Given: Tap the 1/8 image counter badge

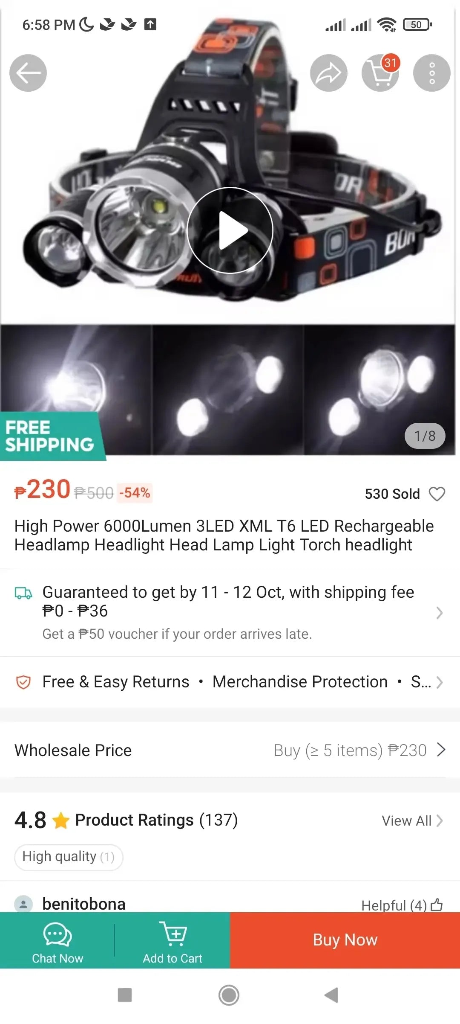Looking at the screenshot, I should click(x=425, y=436).
